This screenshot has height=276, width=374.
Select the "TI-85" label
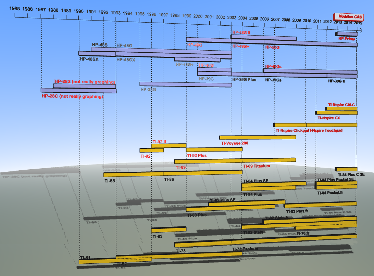tap(110, 181)
